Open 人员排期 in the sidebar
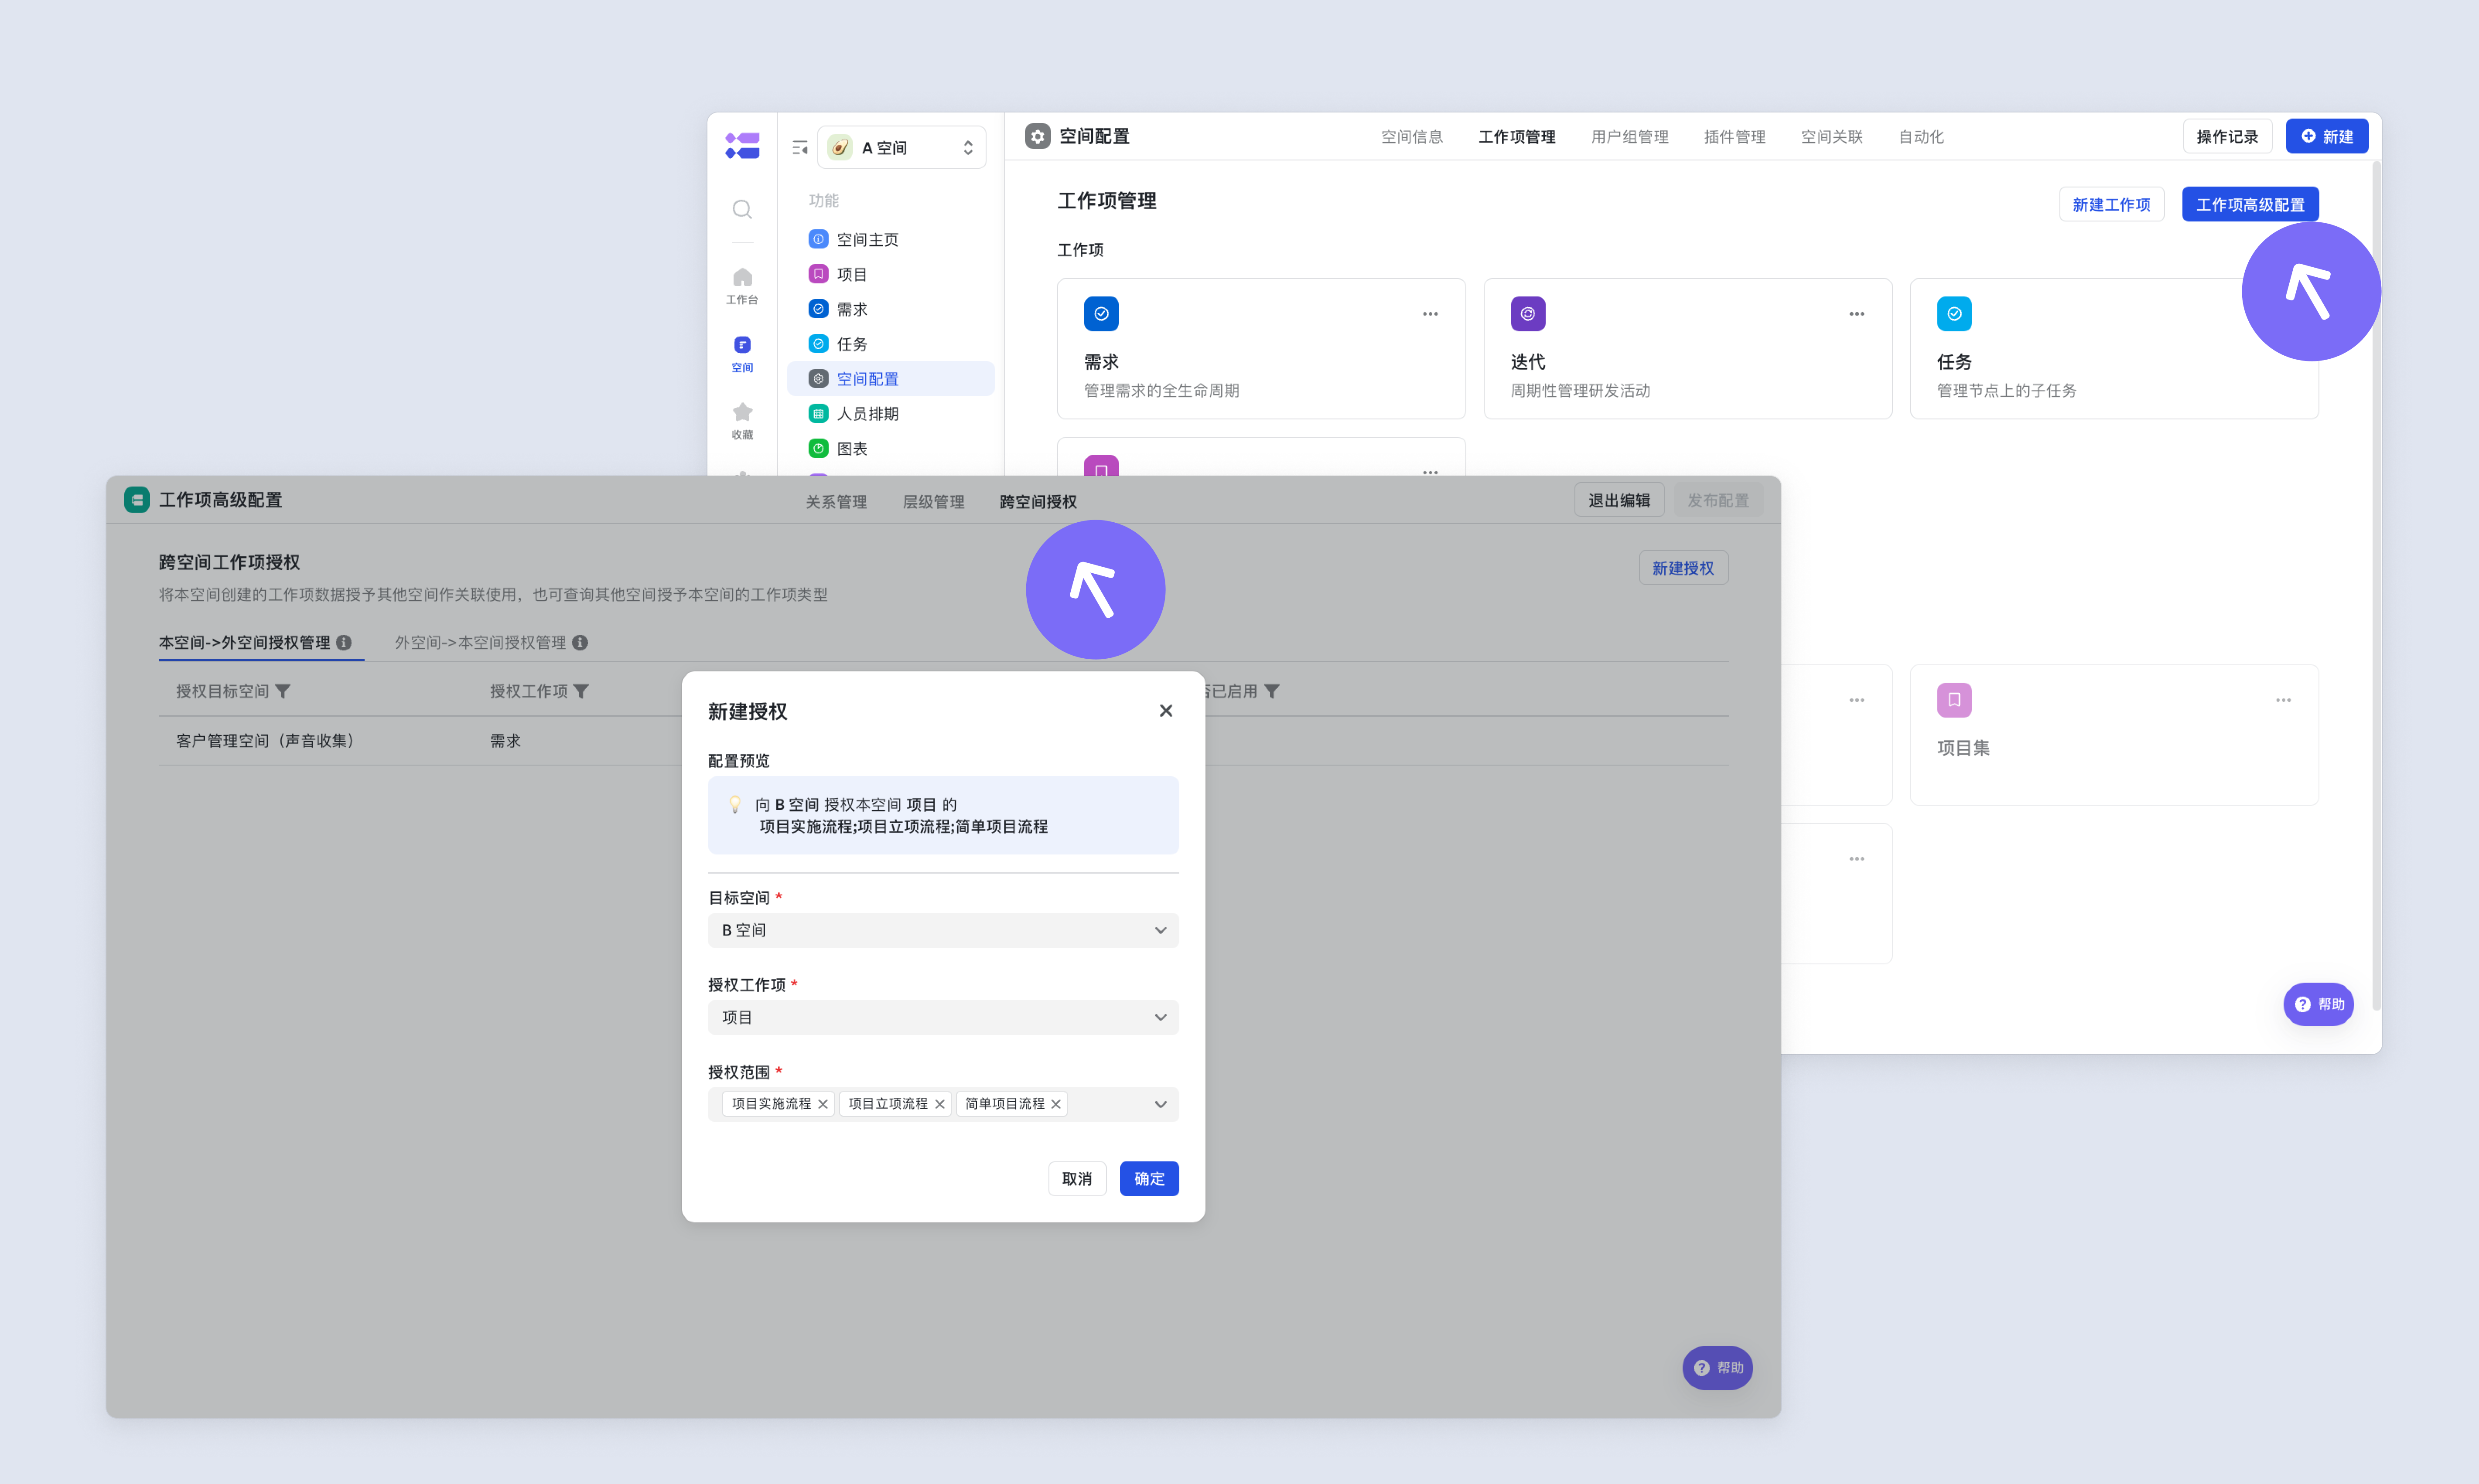This screenshot has width=2479, height=1484. tap(890, 414)
